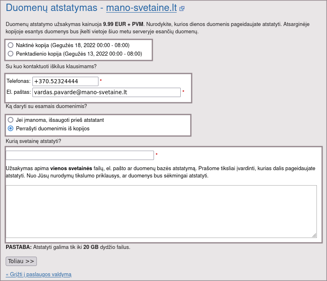Follow the "Grįžti į paslaugos valdymą" link

click(38, 275)
